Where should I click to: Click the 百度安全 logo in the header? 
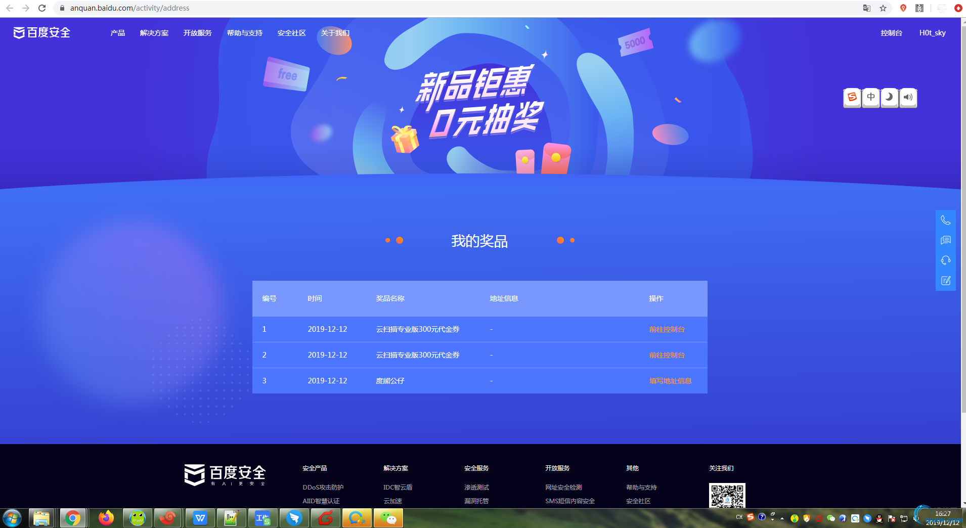(x=41, y=33)
